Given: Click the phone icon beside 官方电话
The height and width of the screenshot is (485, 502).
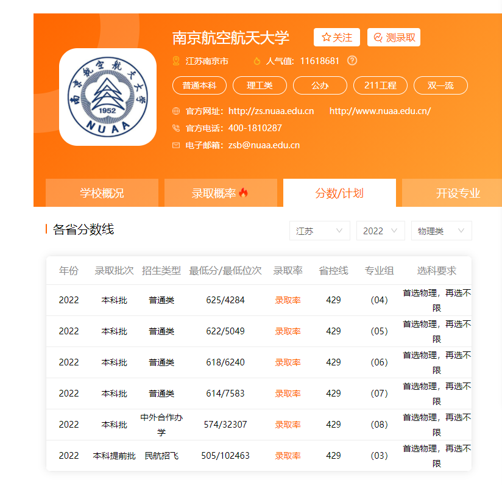Looking at the screenshot, I should pyautogui.click(x=176, y=128).
